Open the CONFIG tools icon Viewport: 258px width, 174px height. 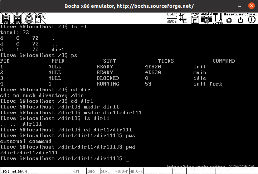[218, 18]
